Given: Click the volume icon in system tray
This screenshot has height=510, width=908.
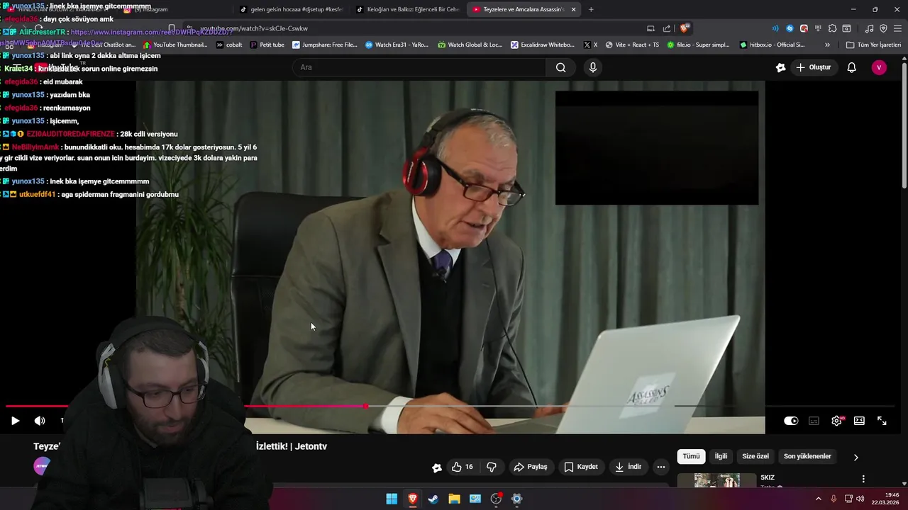Looking at the screenshot, I should 860,499.
